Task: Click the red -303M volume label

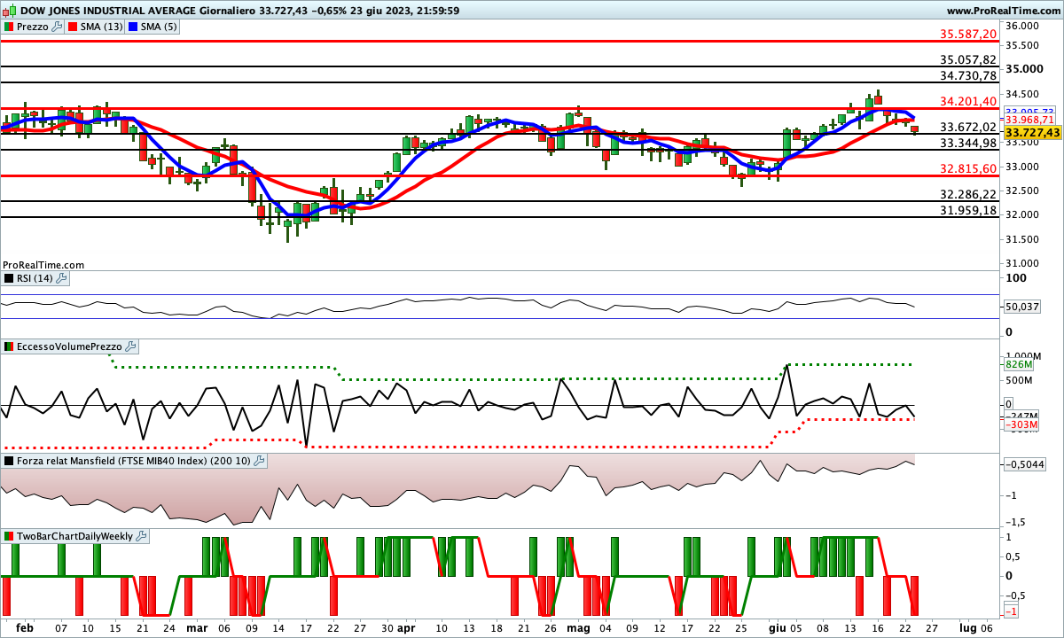Action: click(x=1021, y=425)
